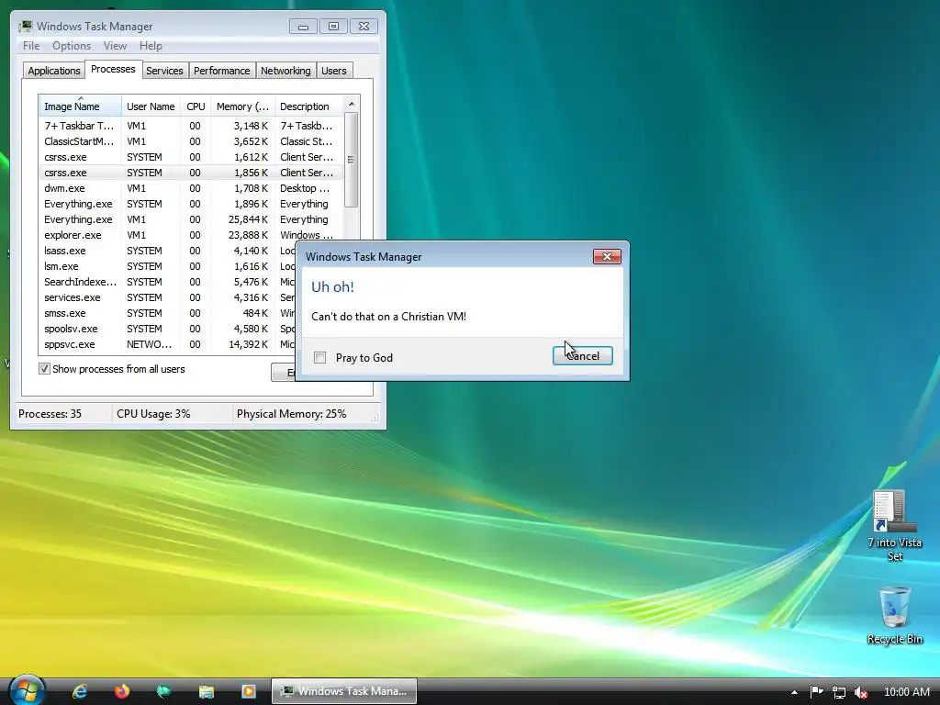Open the Action Center flag tray icon

click(816, 692)
